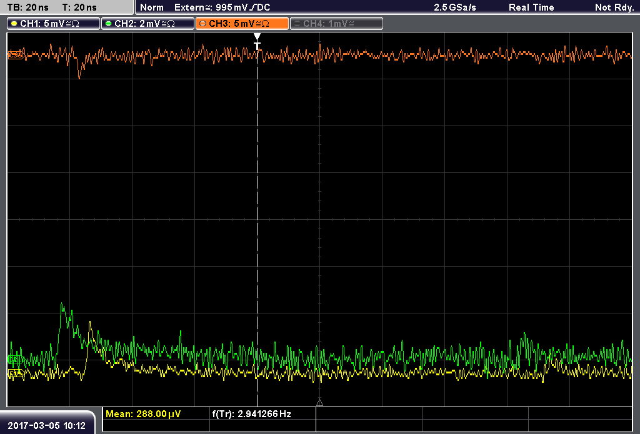The height and width of the screenshot is (434, 640).
Task: Click the 2.5 GSa/s sample rate readout
Action: point(455,7)
